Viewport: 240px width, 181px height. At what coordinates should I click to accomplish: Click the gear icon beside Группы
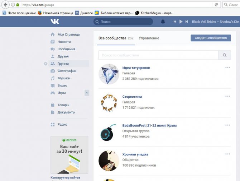click(x=45, y=64)
